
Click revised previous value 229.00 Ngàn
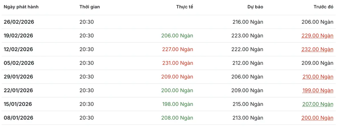click(317, 36)
